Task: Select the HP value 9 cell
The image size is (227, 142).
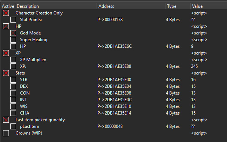Action: pyautogui.click(x=192, y=46)
